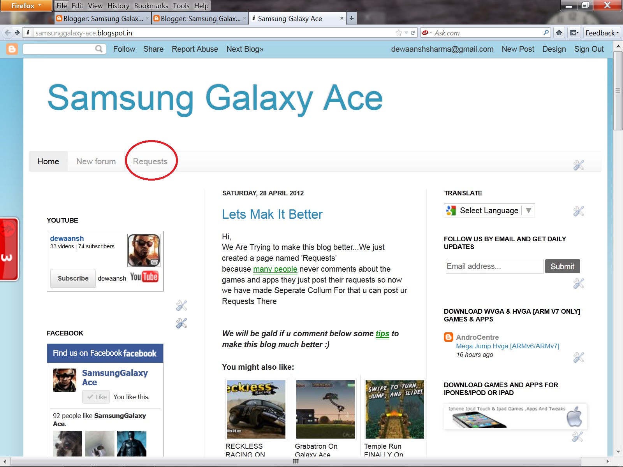Click lower wrench icon above Facebook widget
Screen dimensions: 623x467
(x=181, y=323)
